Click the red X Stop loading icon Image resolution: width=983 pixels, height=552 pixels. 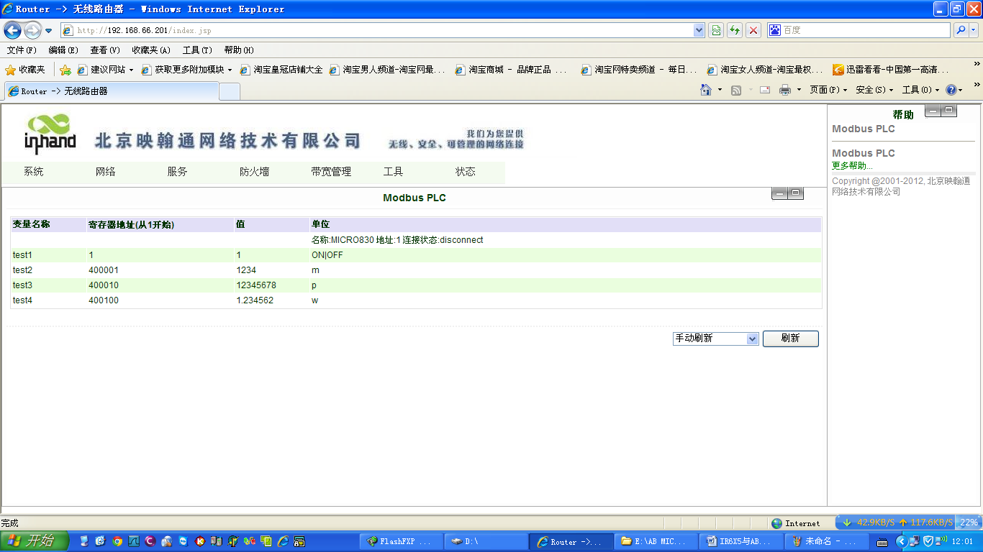point(753,30)
